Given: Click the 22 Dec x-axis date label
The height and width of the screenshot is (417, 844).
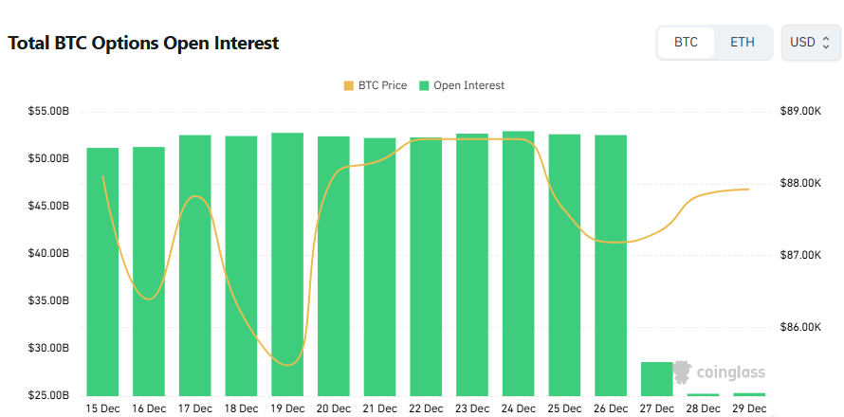Looking at the screenshot, I should [426, 408].
